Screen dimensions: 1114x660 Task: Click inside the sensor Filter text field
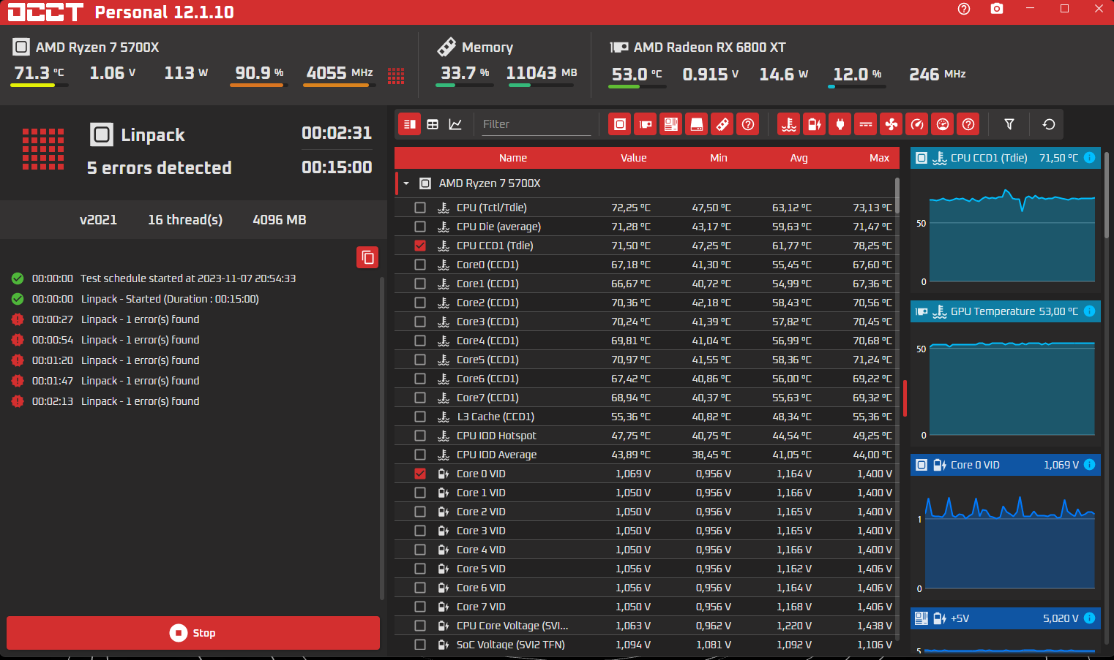click(537, 124)
